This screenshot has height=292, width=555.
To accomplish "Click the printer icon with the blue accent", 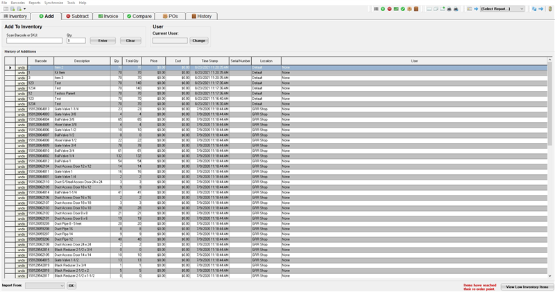I will [456, 9].
